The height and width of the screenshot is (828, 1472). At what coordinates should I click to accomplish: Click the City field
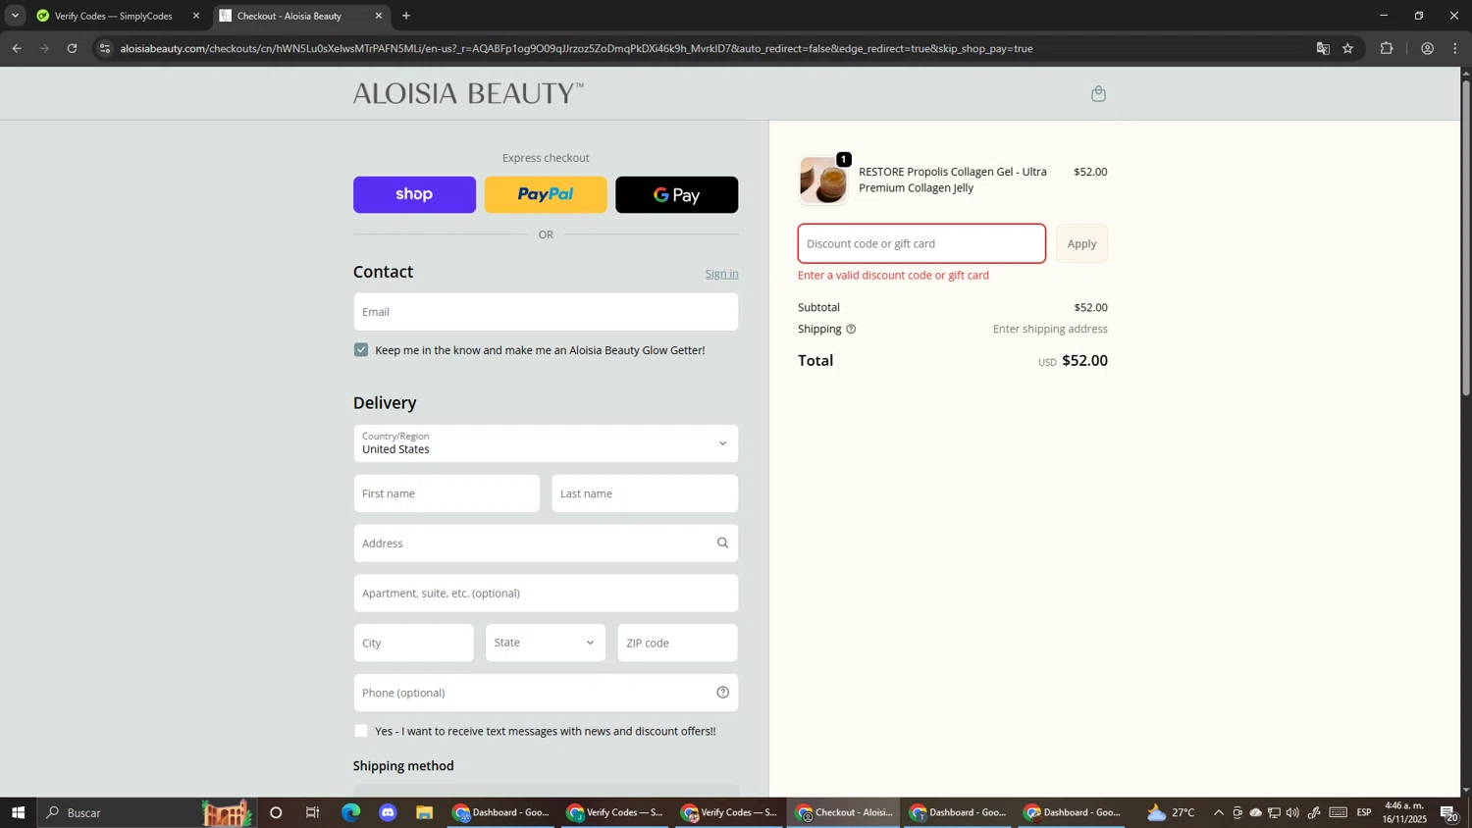[413, 644]
